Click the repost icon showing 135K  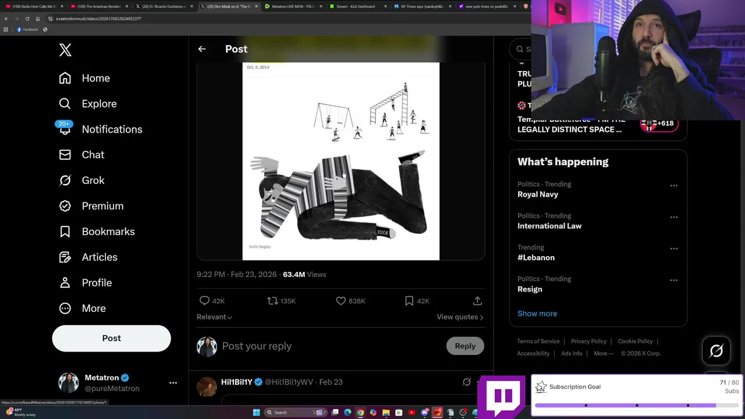click(x=272, y=301)
